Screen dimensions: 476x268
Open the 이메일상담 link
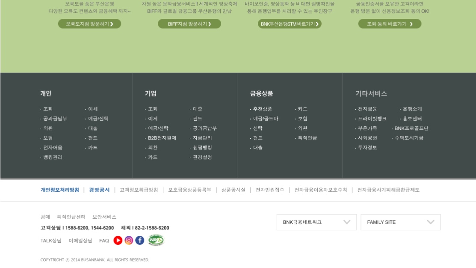tap(80, 241)
